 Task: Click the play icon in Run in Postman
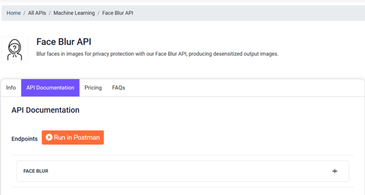[49, 137]
